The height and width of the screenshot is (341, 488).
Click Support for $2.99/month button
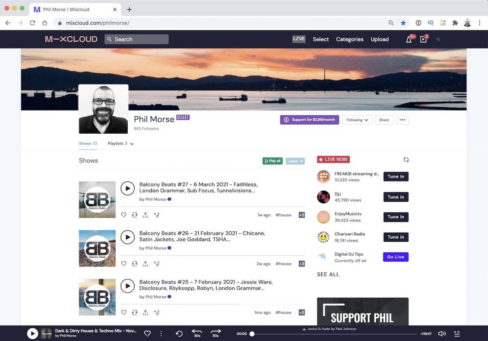pyautogui.click(x=309, y=120)
